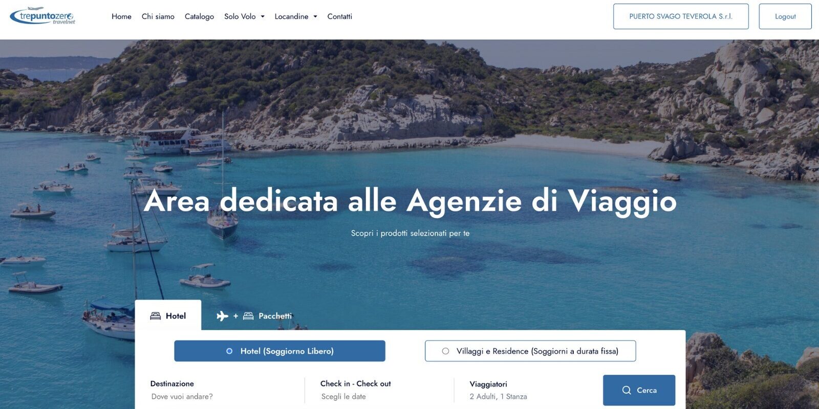Expand the Solo Volo dropdown arrow
The width and height of the screenshot is (819, 409).
[263, 16]
